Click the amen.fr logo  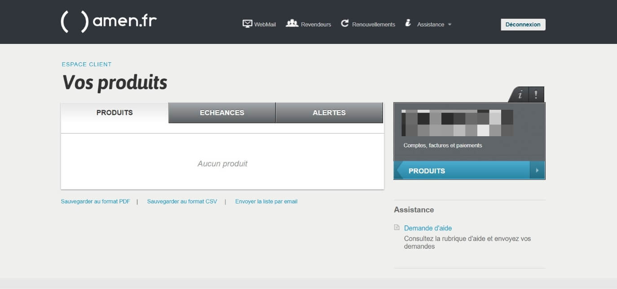109,22
